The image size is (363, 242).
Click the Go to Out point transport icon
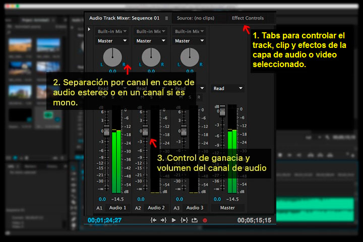click(164, 220)
